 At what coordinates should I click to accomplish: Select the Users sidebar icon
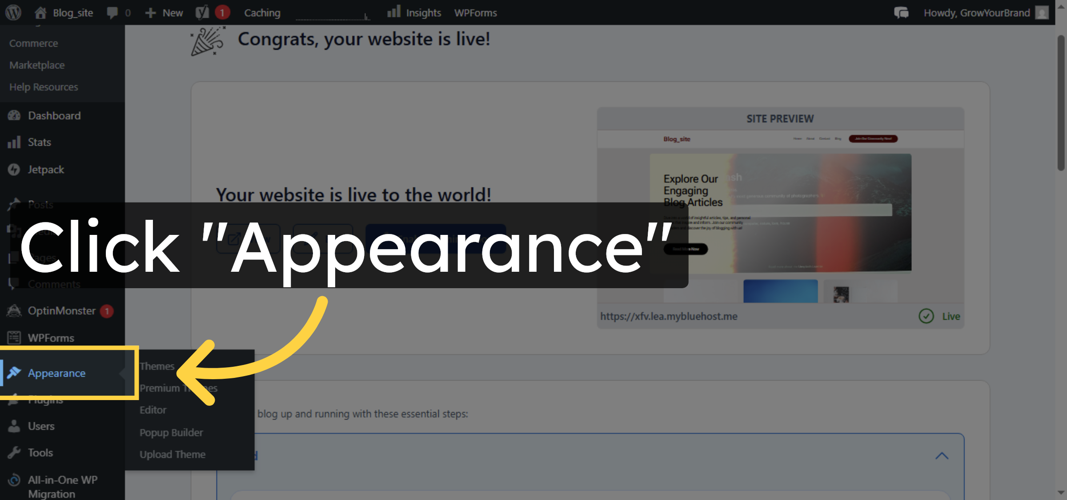pos(14,426)
